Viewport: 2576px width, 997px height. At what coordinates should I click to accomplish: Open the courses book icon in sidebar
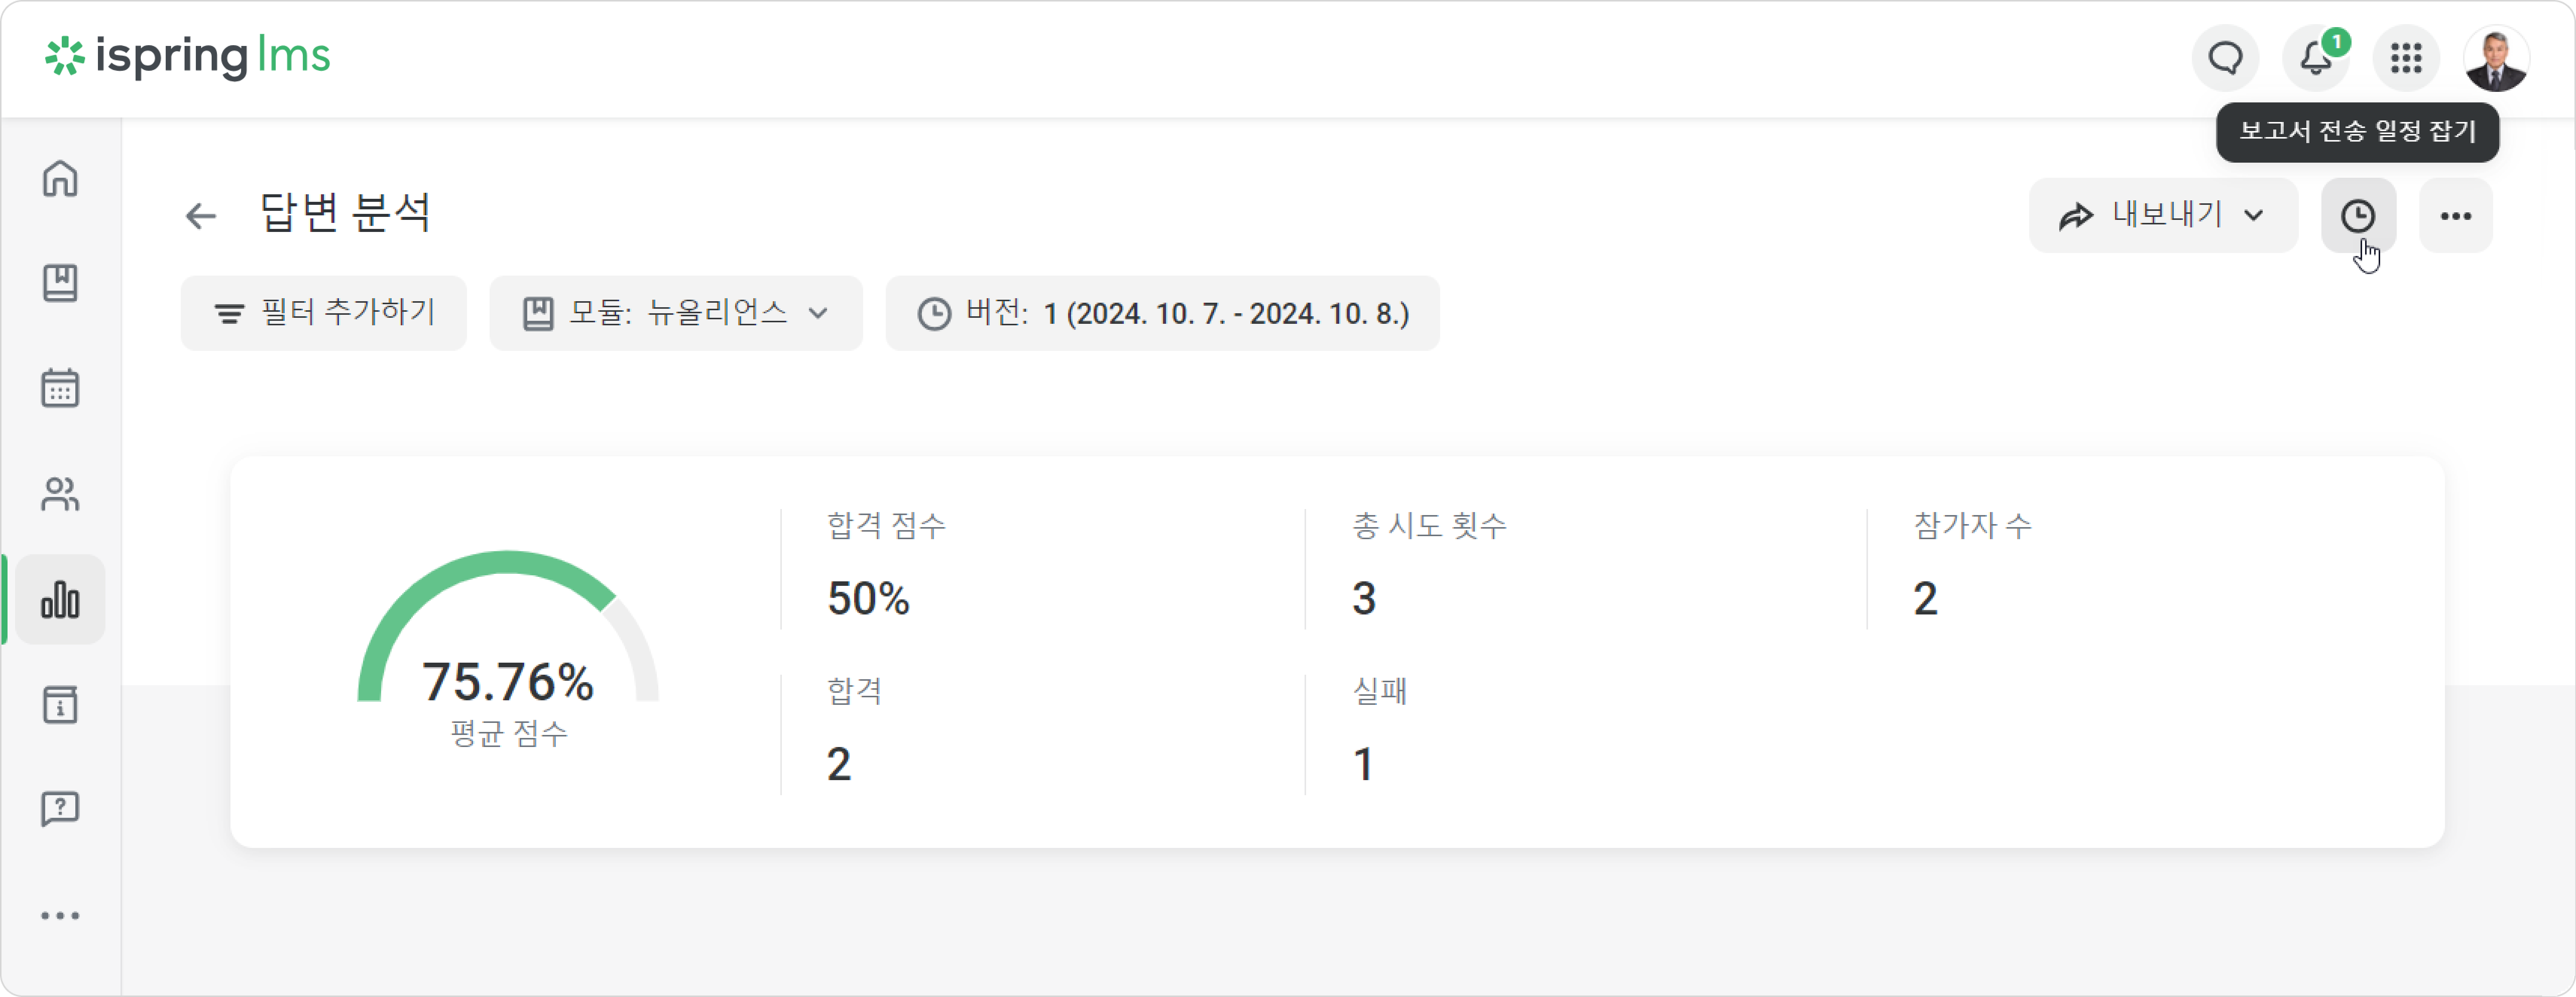pyautogui.click(x=60, y=284)
